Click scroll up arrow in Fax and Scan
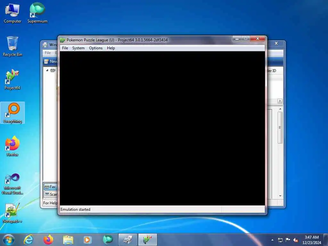The image size is (328, 246). tap(280, 109)
